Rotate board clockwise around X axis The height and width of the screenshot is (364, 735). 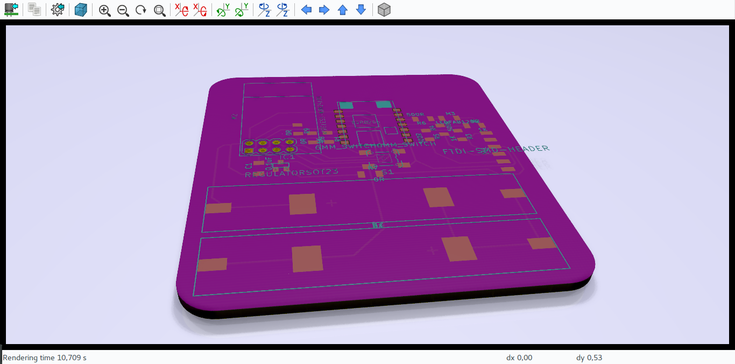pos(180,9)
